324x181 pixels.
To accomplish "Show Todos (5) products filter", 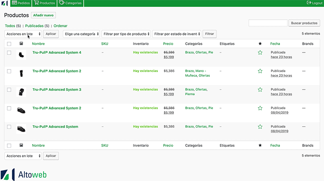I will [x=13, y=26].
